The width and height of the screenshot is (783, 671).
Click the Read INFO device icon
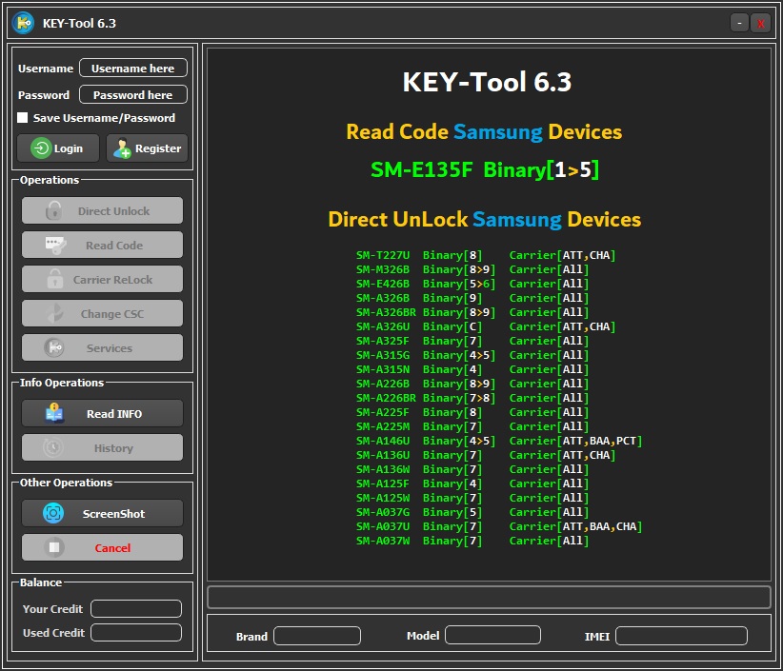point(54,414)
